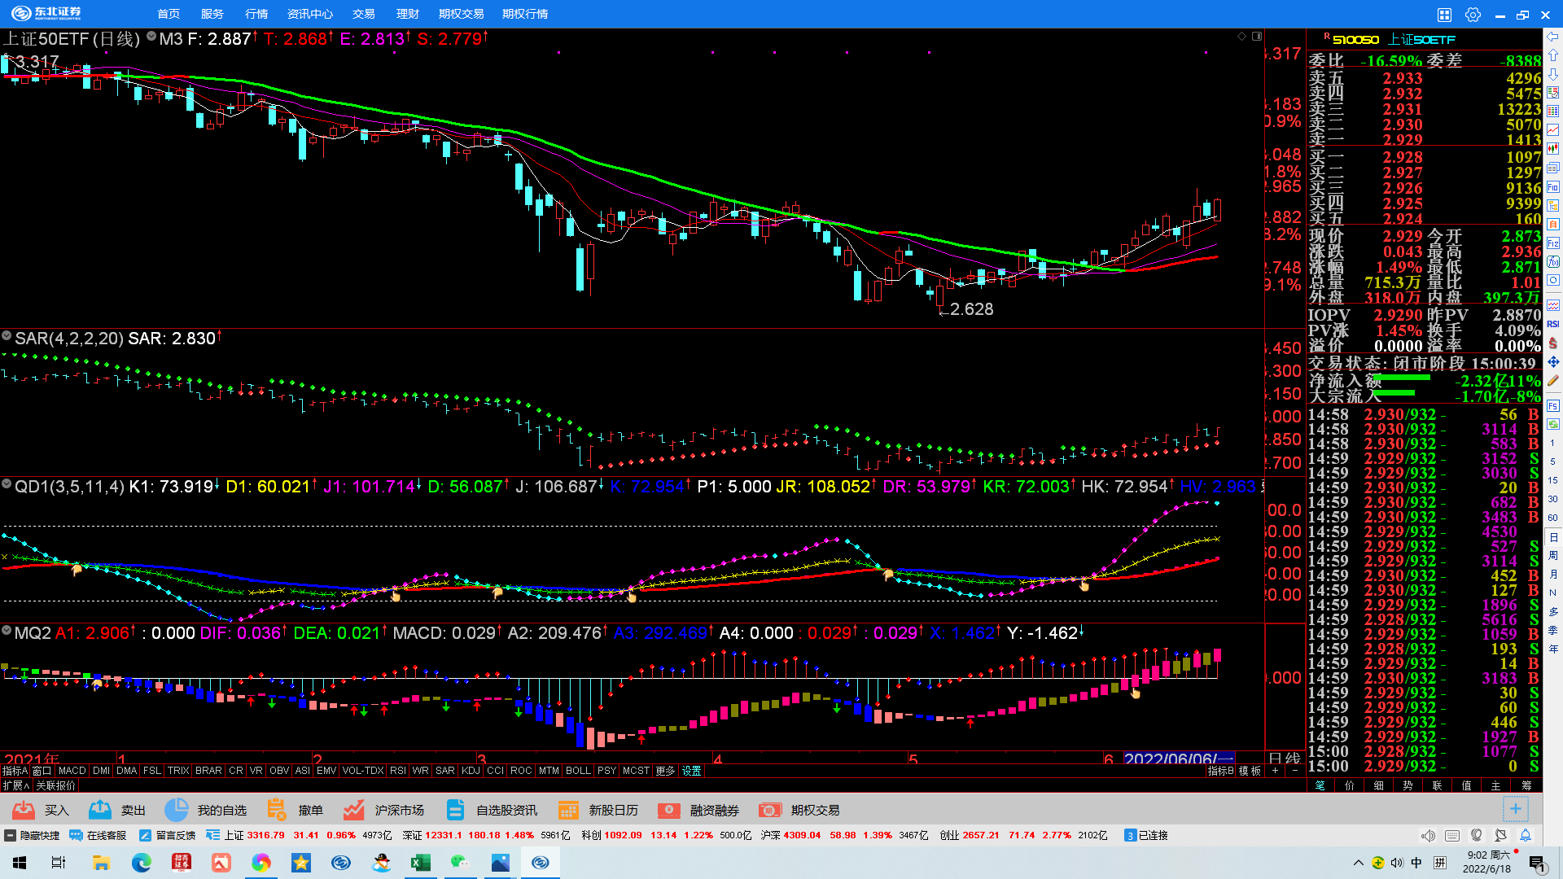1563x879 pixels.
Task: Open 新股日历 calendar icon
Action: click(x=568, y=810)
